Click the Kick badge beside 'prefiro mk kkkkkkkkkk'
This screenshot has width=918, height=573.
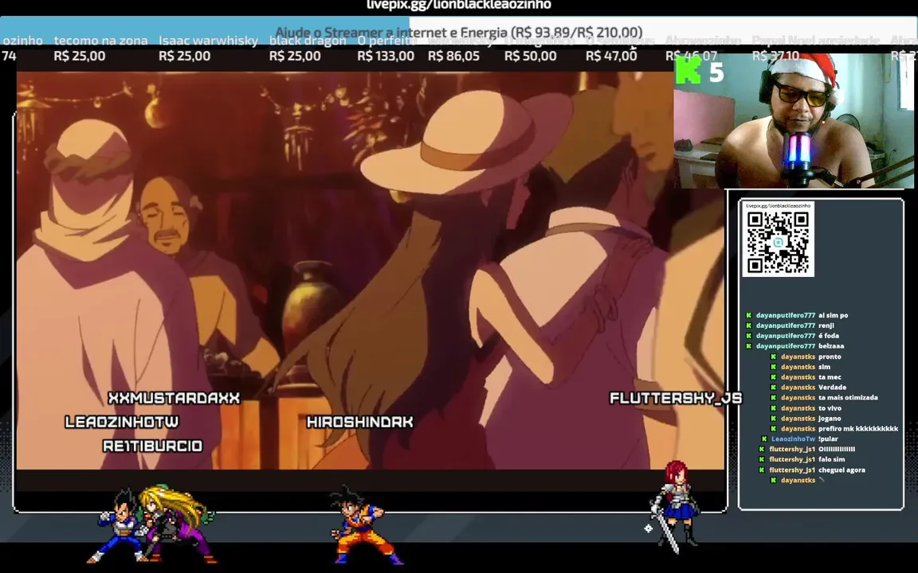(774, 429)
